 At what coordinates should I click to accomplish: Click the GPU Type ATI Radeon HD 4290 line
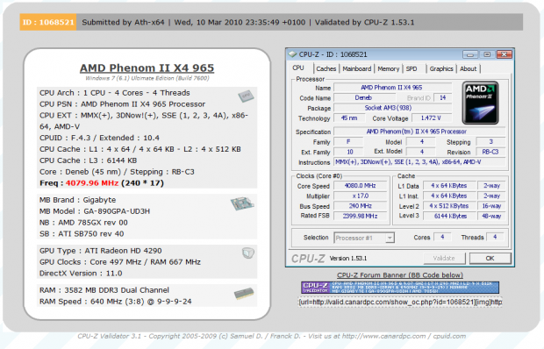(101, 251)
